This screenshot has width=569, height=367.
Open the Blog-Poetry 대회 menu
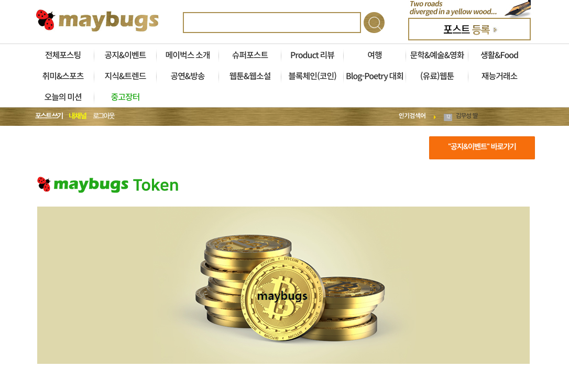(375, 76)
